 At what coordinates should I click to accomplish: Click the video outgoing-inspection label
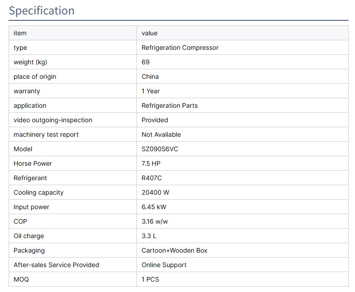(53, 120)
